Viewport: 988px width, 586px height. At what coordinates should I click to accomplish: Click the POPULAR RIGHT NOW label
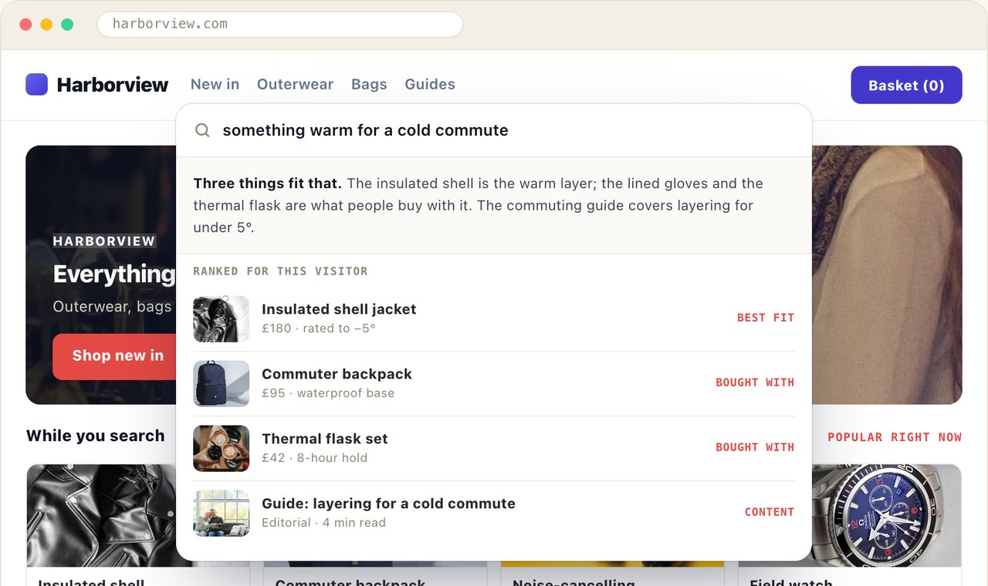895,437
